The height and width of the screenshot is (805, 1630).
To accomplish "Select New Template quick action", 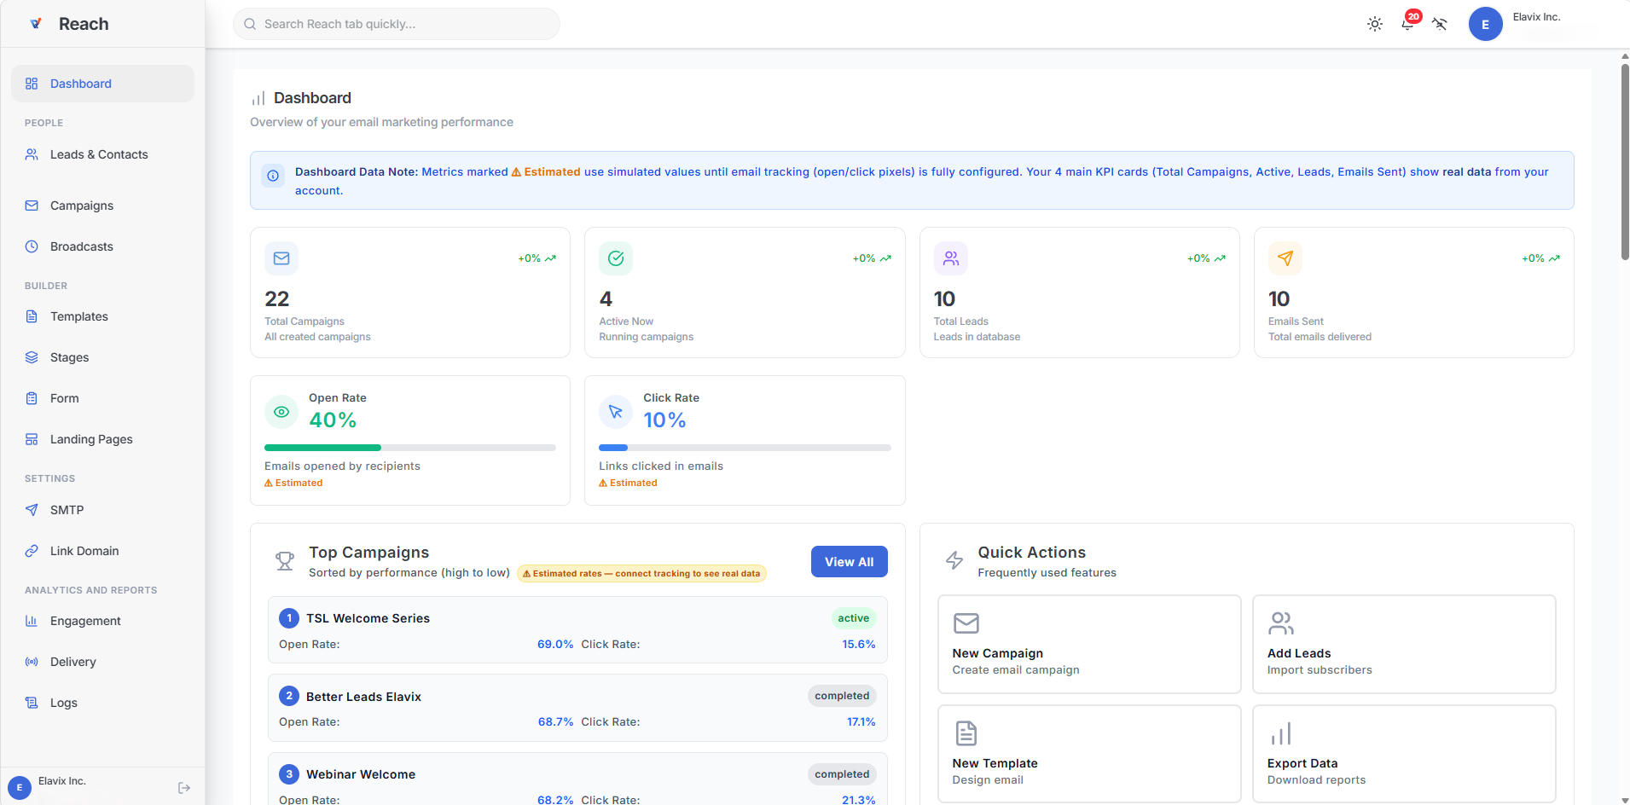I will (1089, 754).
